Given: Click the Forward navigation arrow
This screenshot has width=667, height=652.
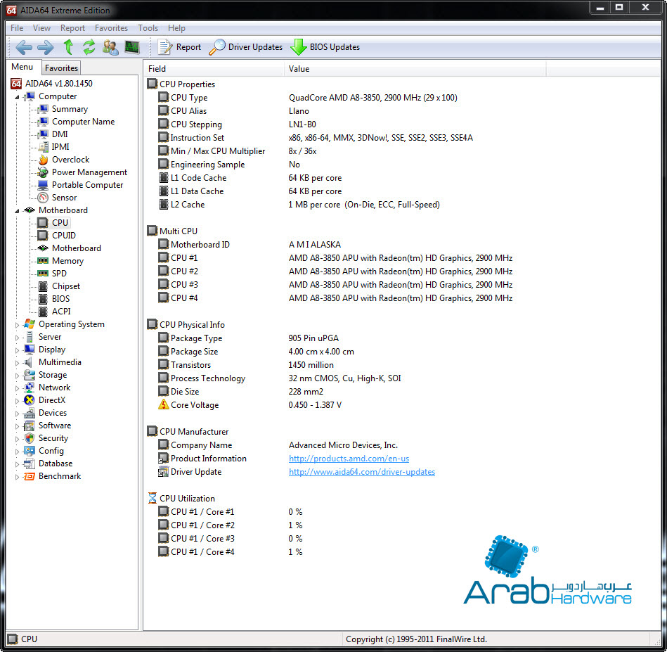Looking at the screenshot, I should tap(46, 47).
